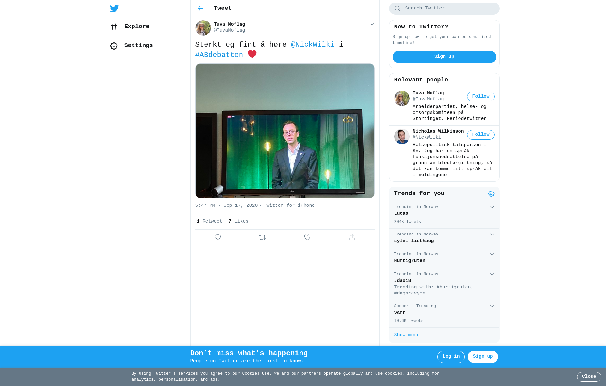Reply to the tweet using the comment icon

[x=217, y=237]
